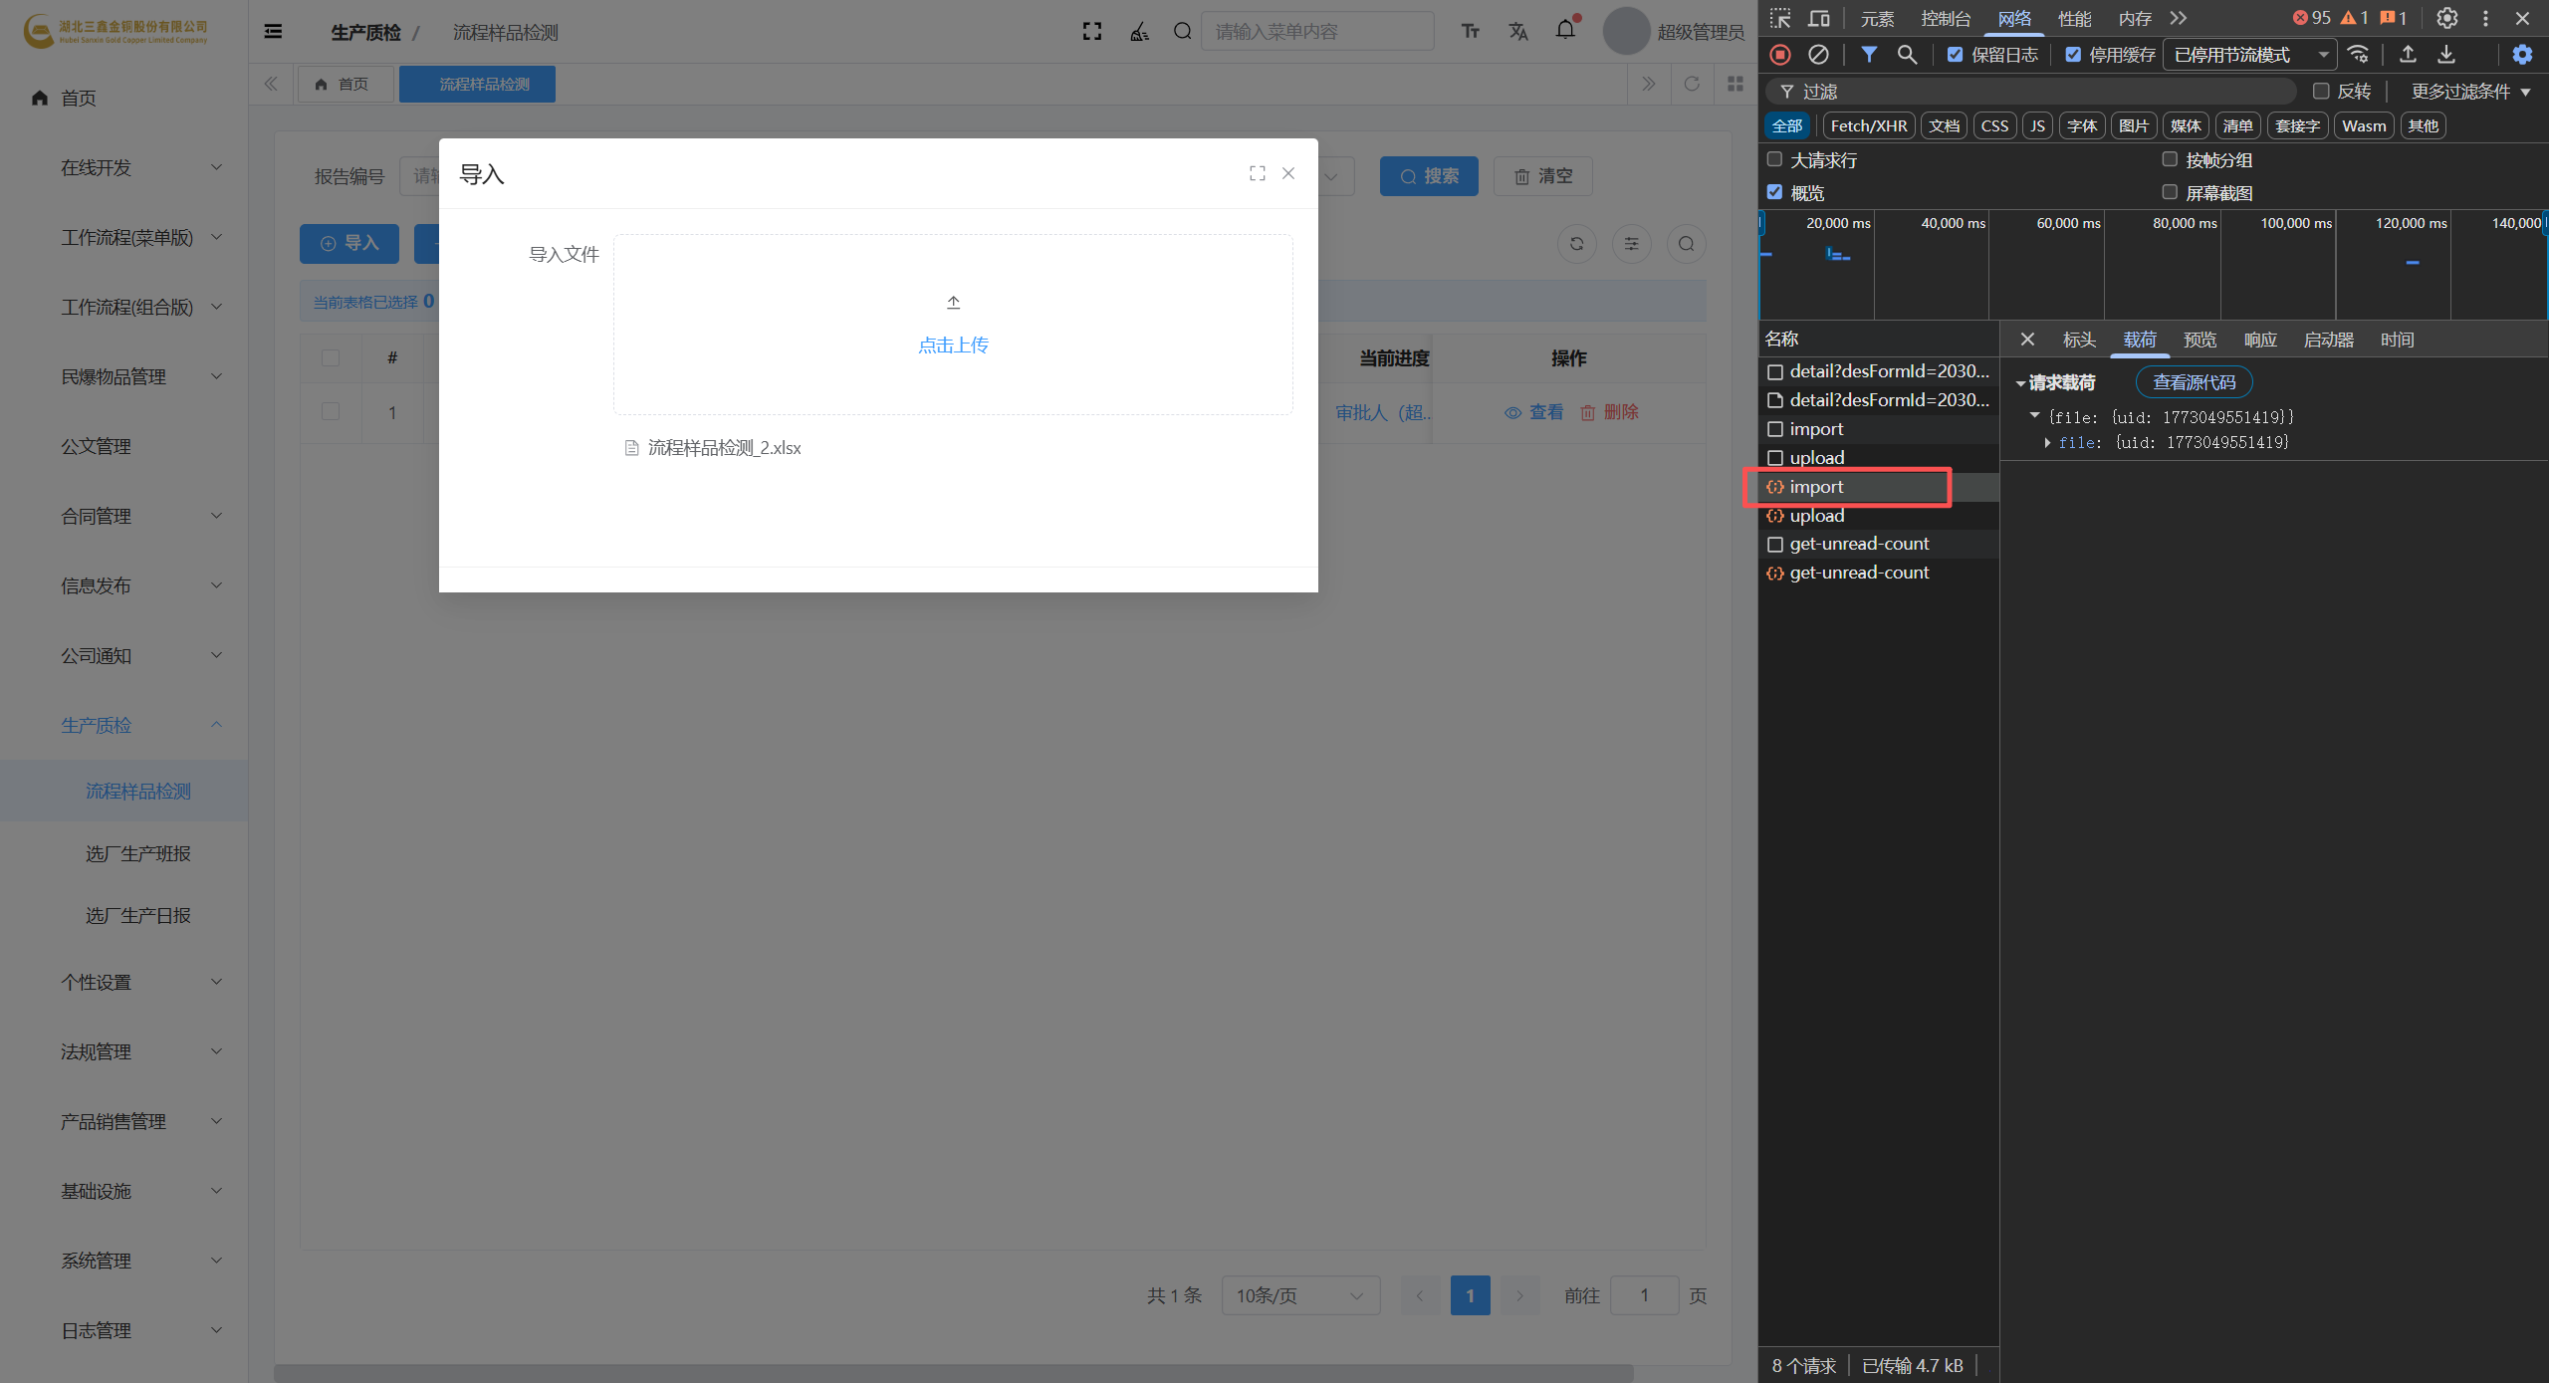Expand the import dialog to fullscreen
2549x1383 pixels.
tap(1258, 173)
